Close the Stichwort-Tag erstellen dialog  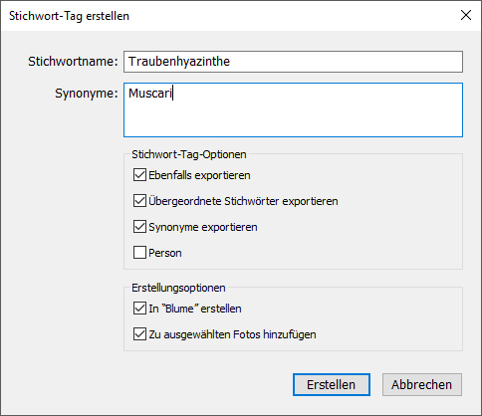point(466,15)
